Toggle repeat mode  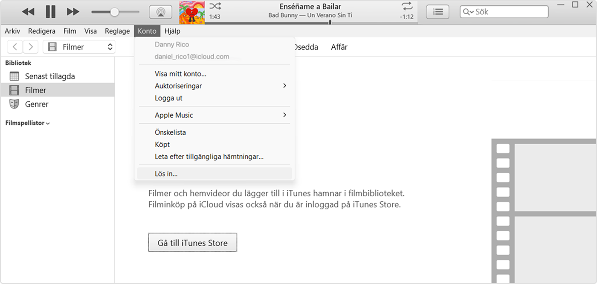[x=406, y=6]
